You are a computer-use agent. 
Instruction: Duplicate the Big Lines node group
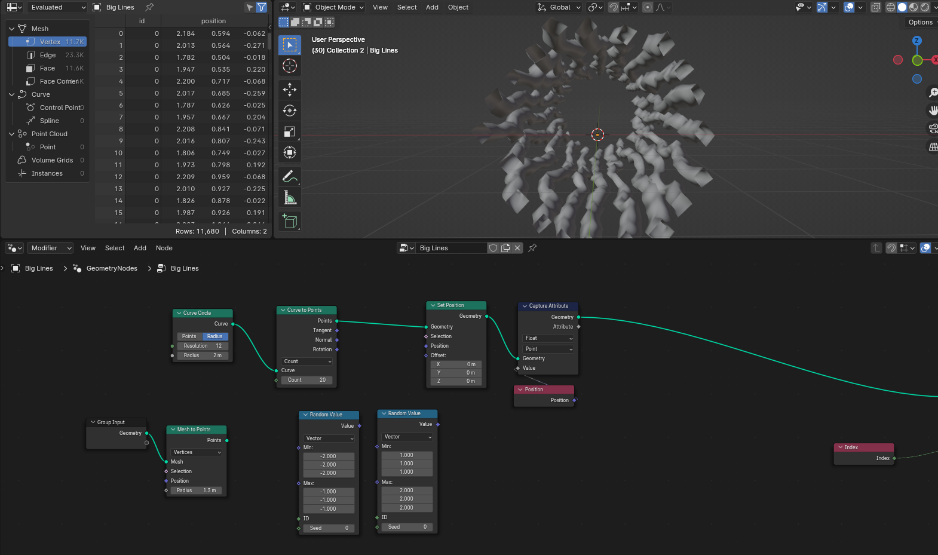coord(505,248)
